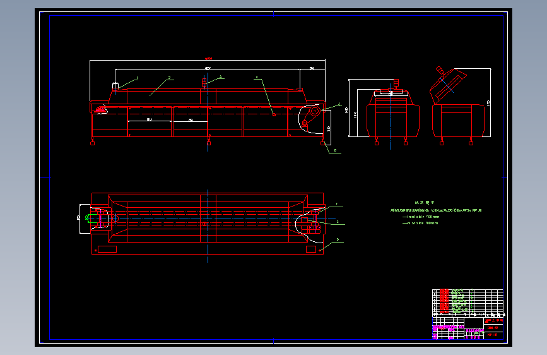Image resolution: width=547 pixels, height=355 pixels.
Task: Select part callout number 4 in front view
Action: 257,77
